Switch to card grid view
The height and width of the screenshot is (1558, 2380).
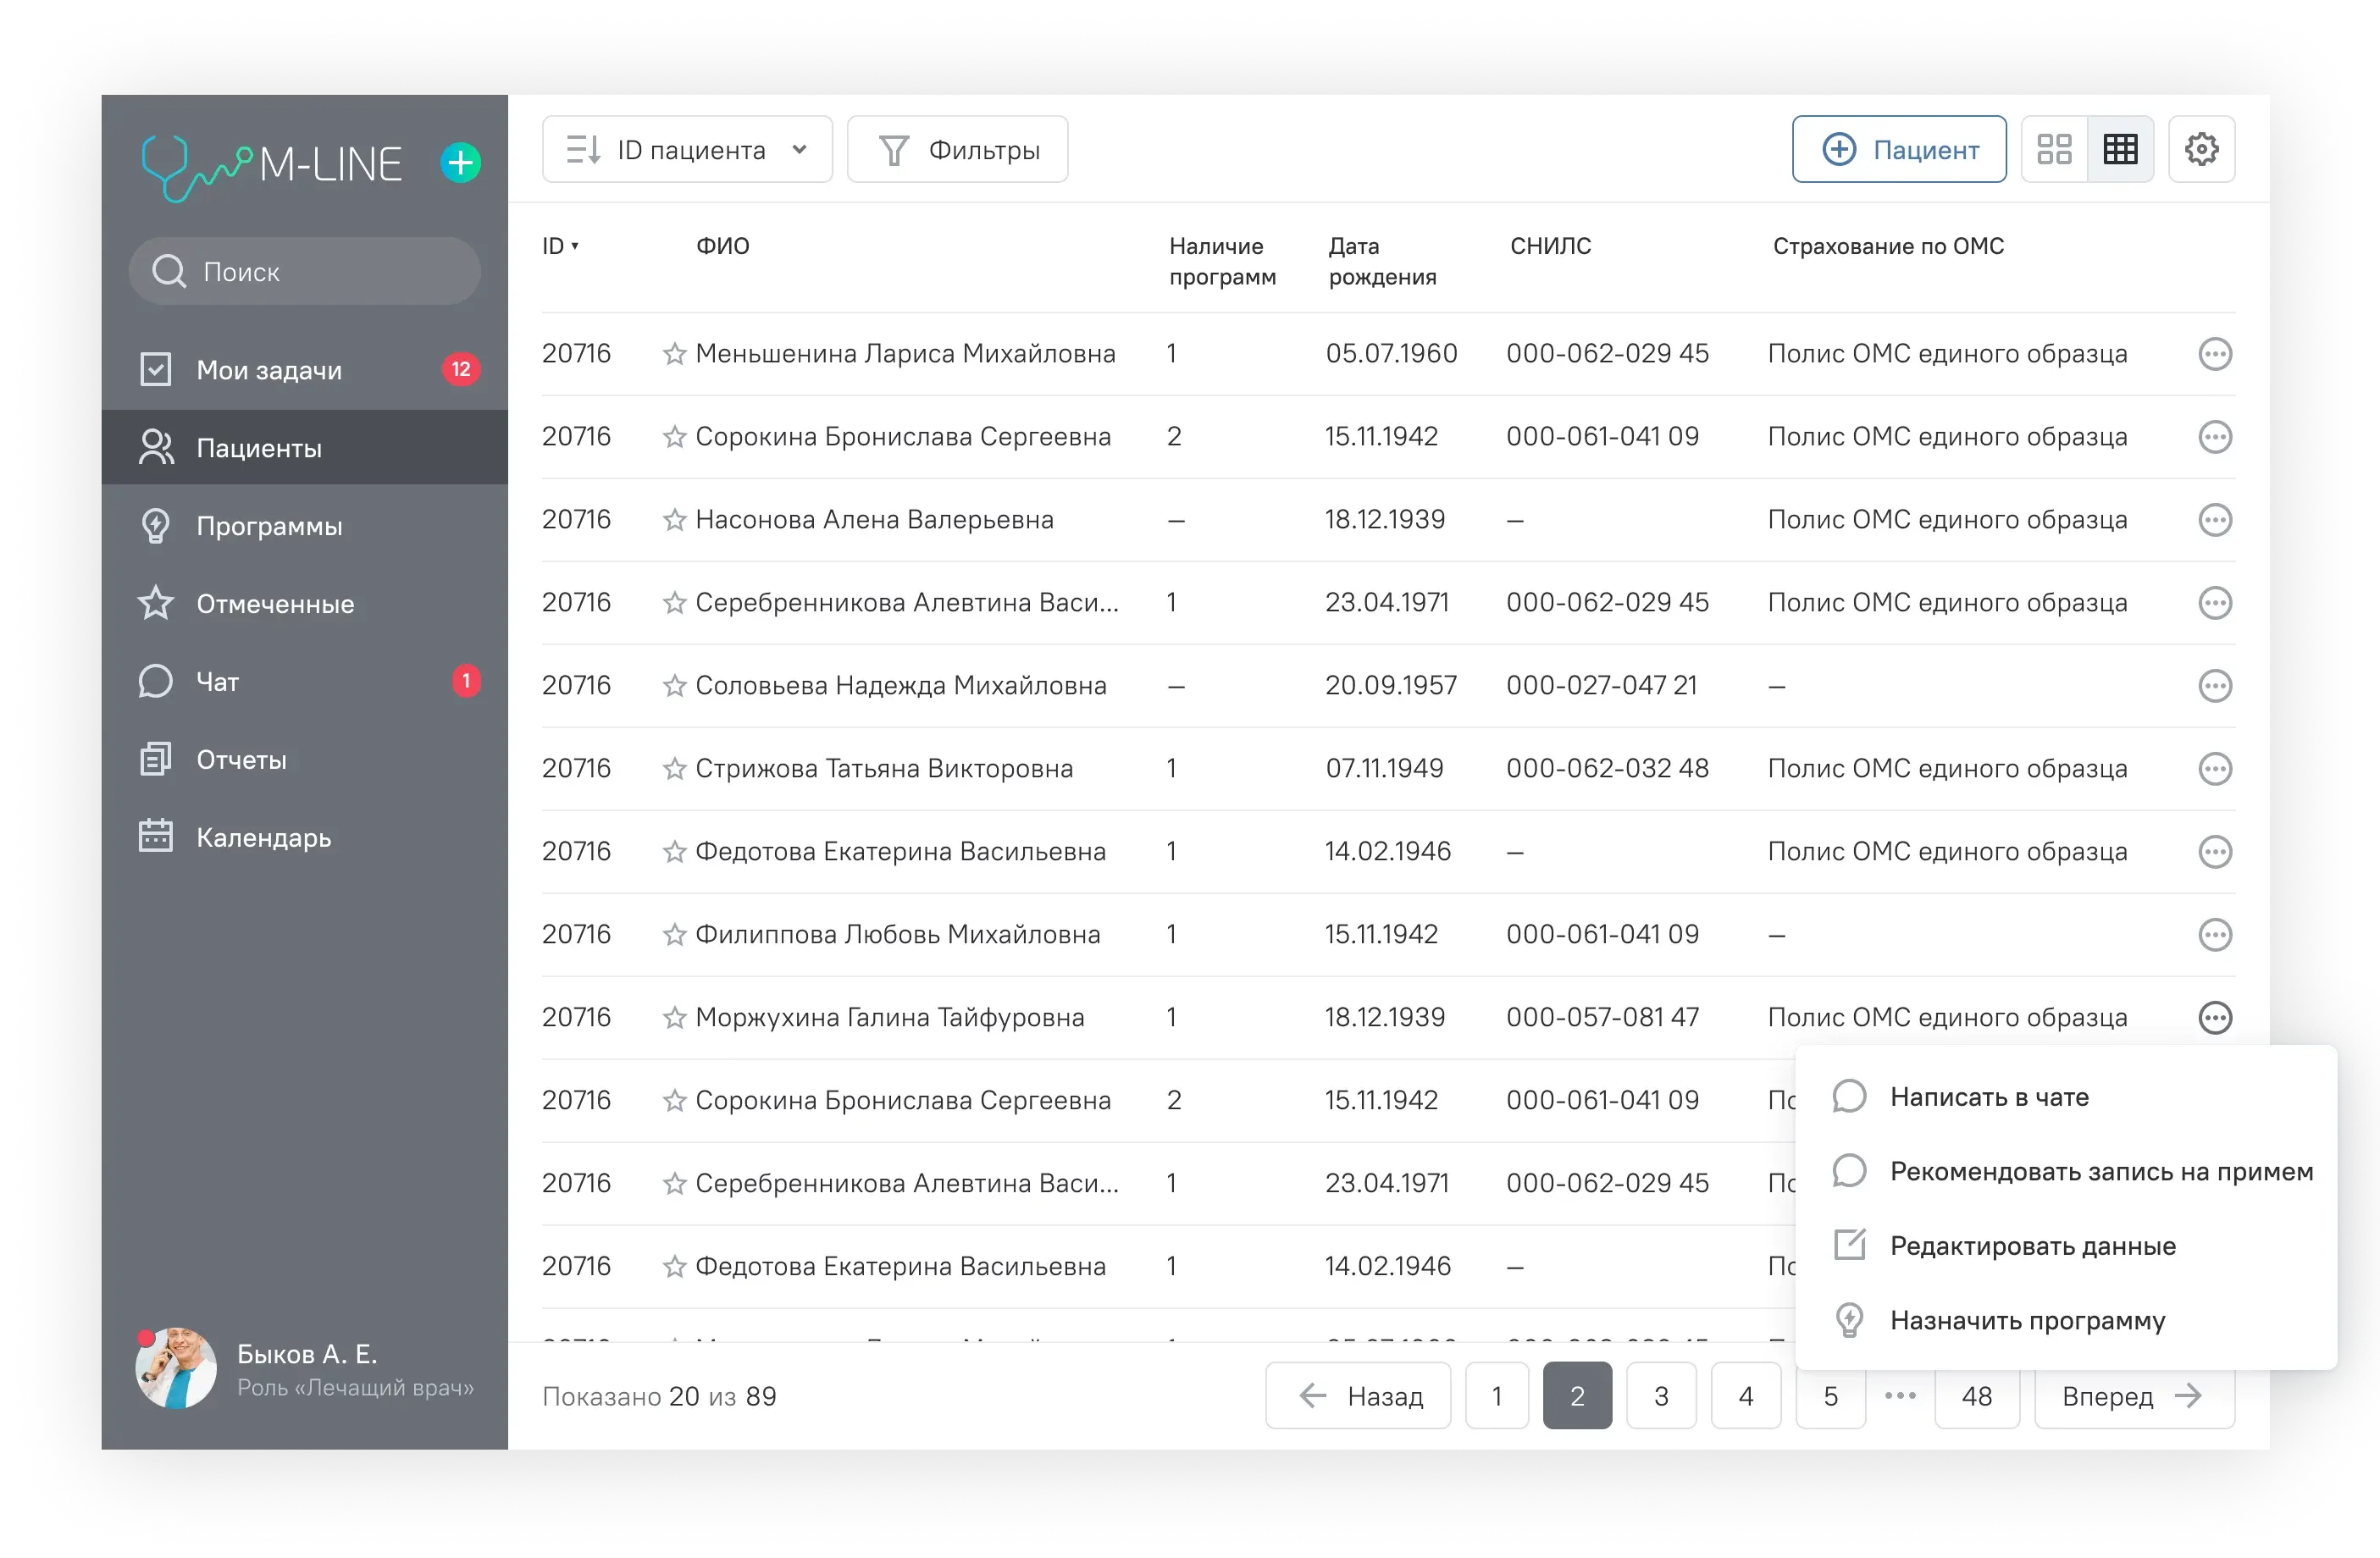pos(2054,150)
